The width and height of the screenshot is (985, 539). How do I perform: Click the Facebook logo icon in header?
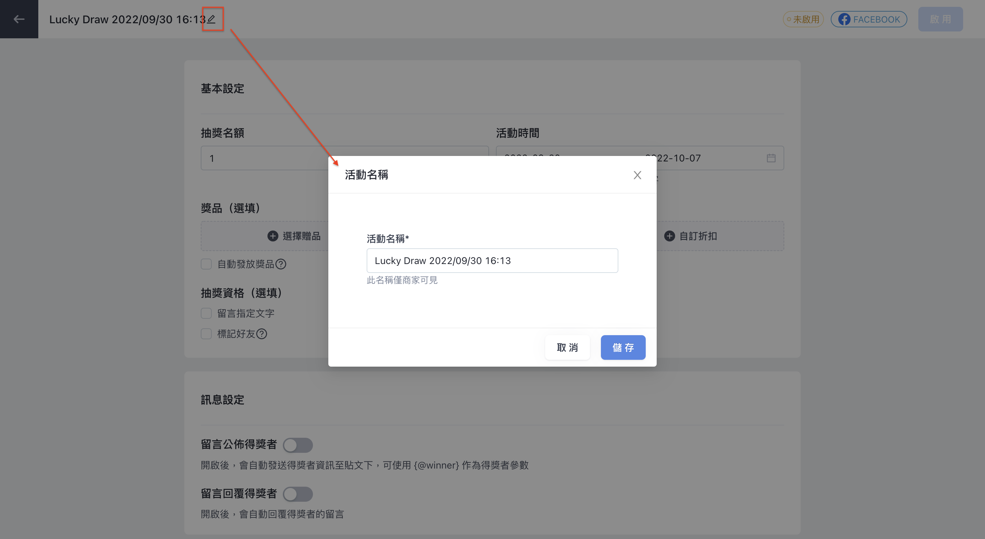(x=844, y=19)
